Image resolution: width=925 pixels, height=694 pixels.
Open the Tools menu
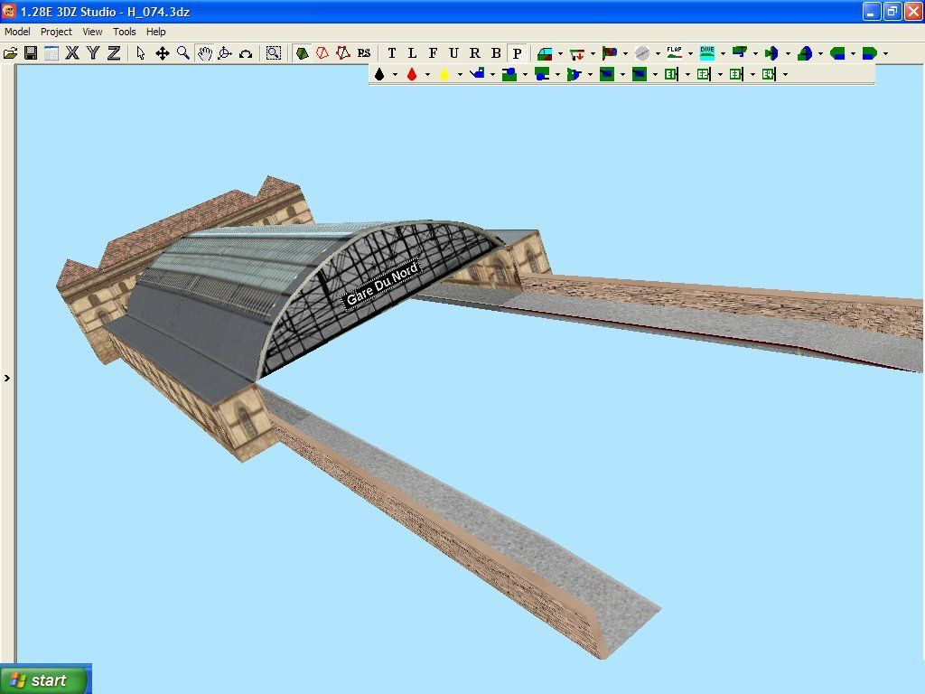124,32
